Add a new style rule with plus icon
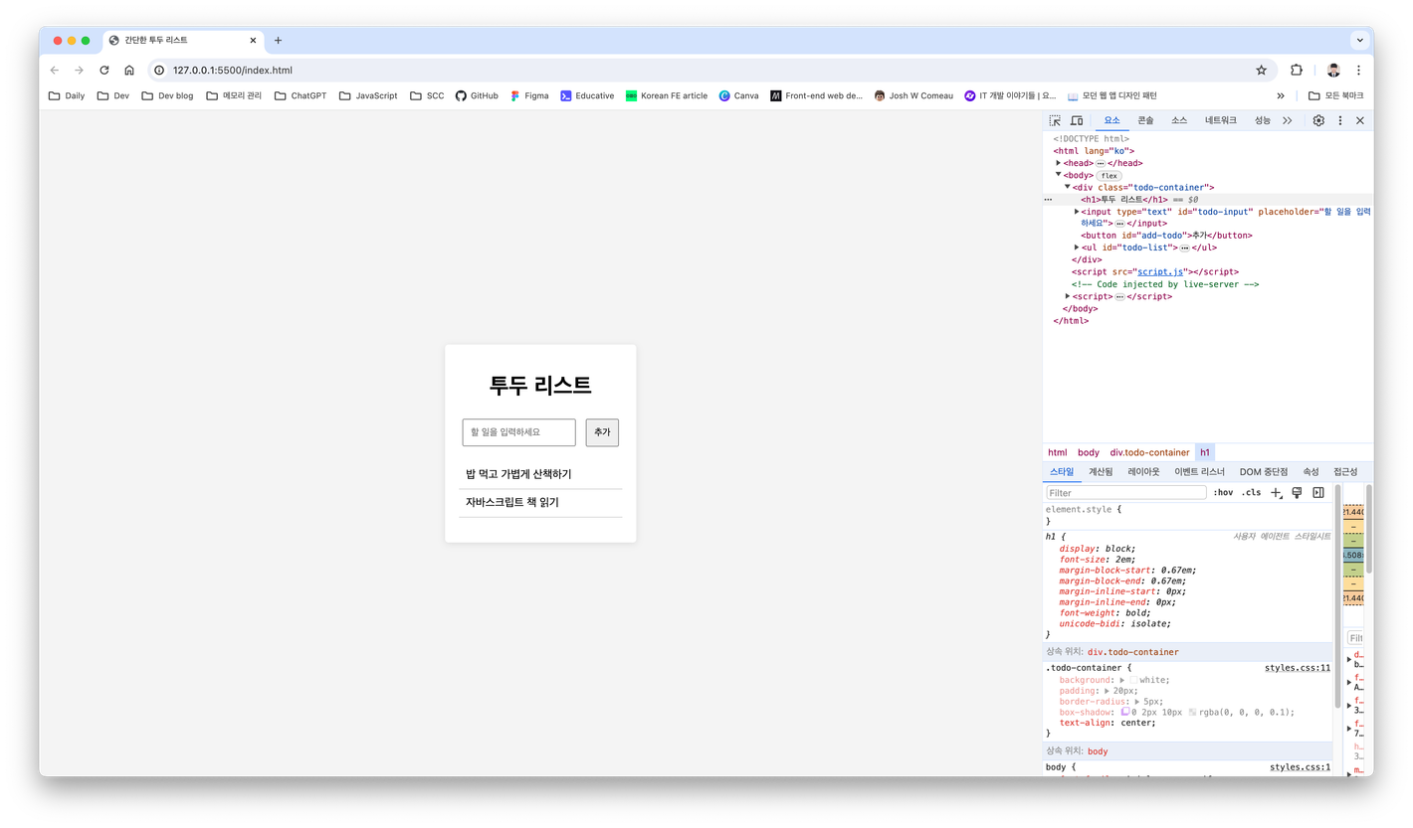This screenshot has width=1413, height=828. pyautogui.click(x=1277, y=493)
